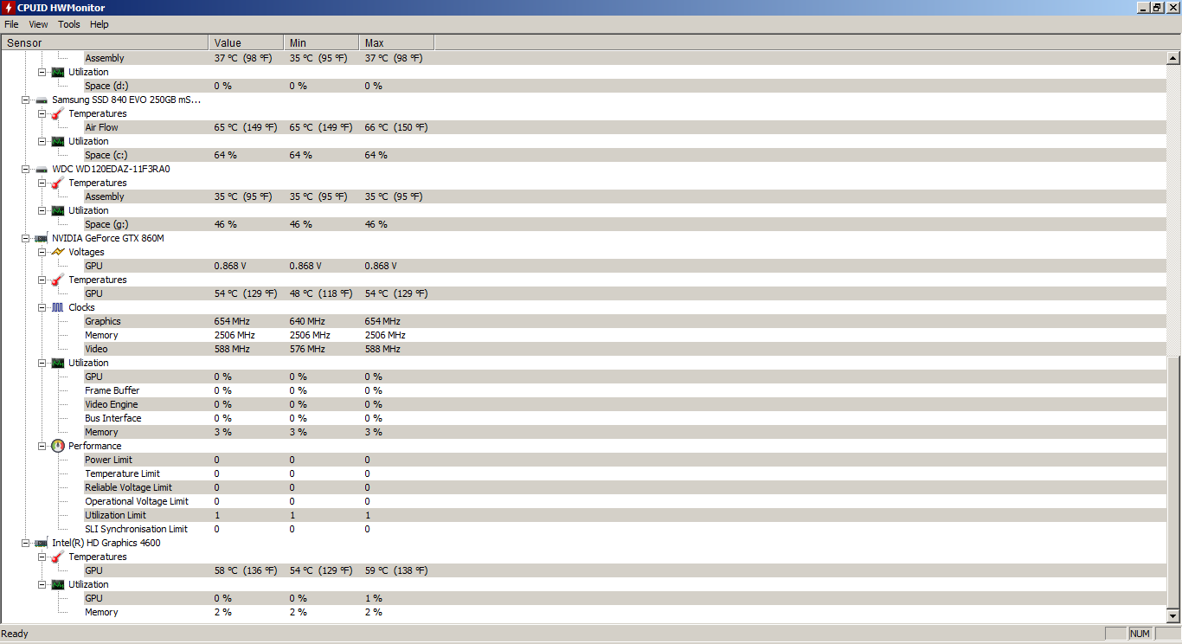This screenshot has height=644, width=1182.
Task: Click the Min column header
Action: click(x=322, y=42)
